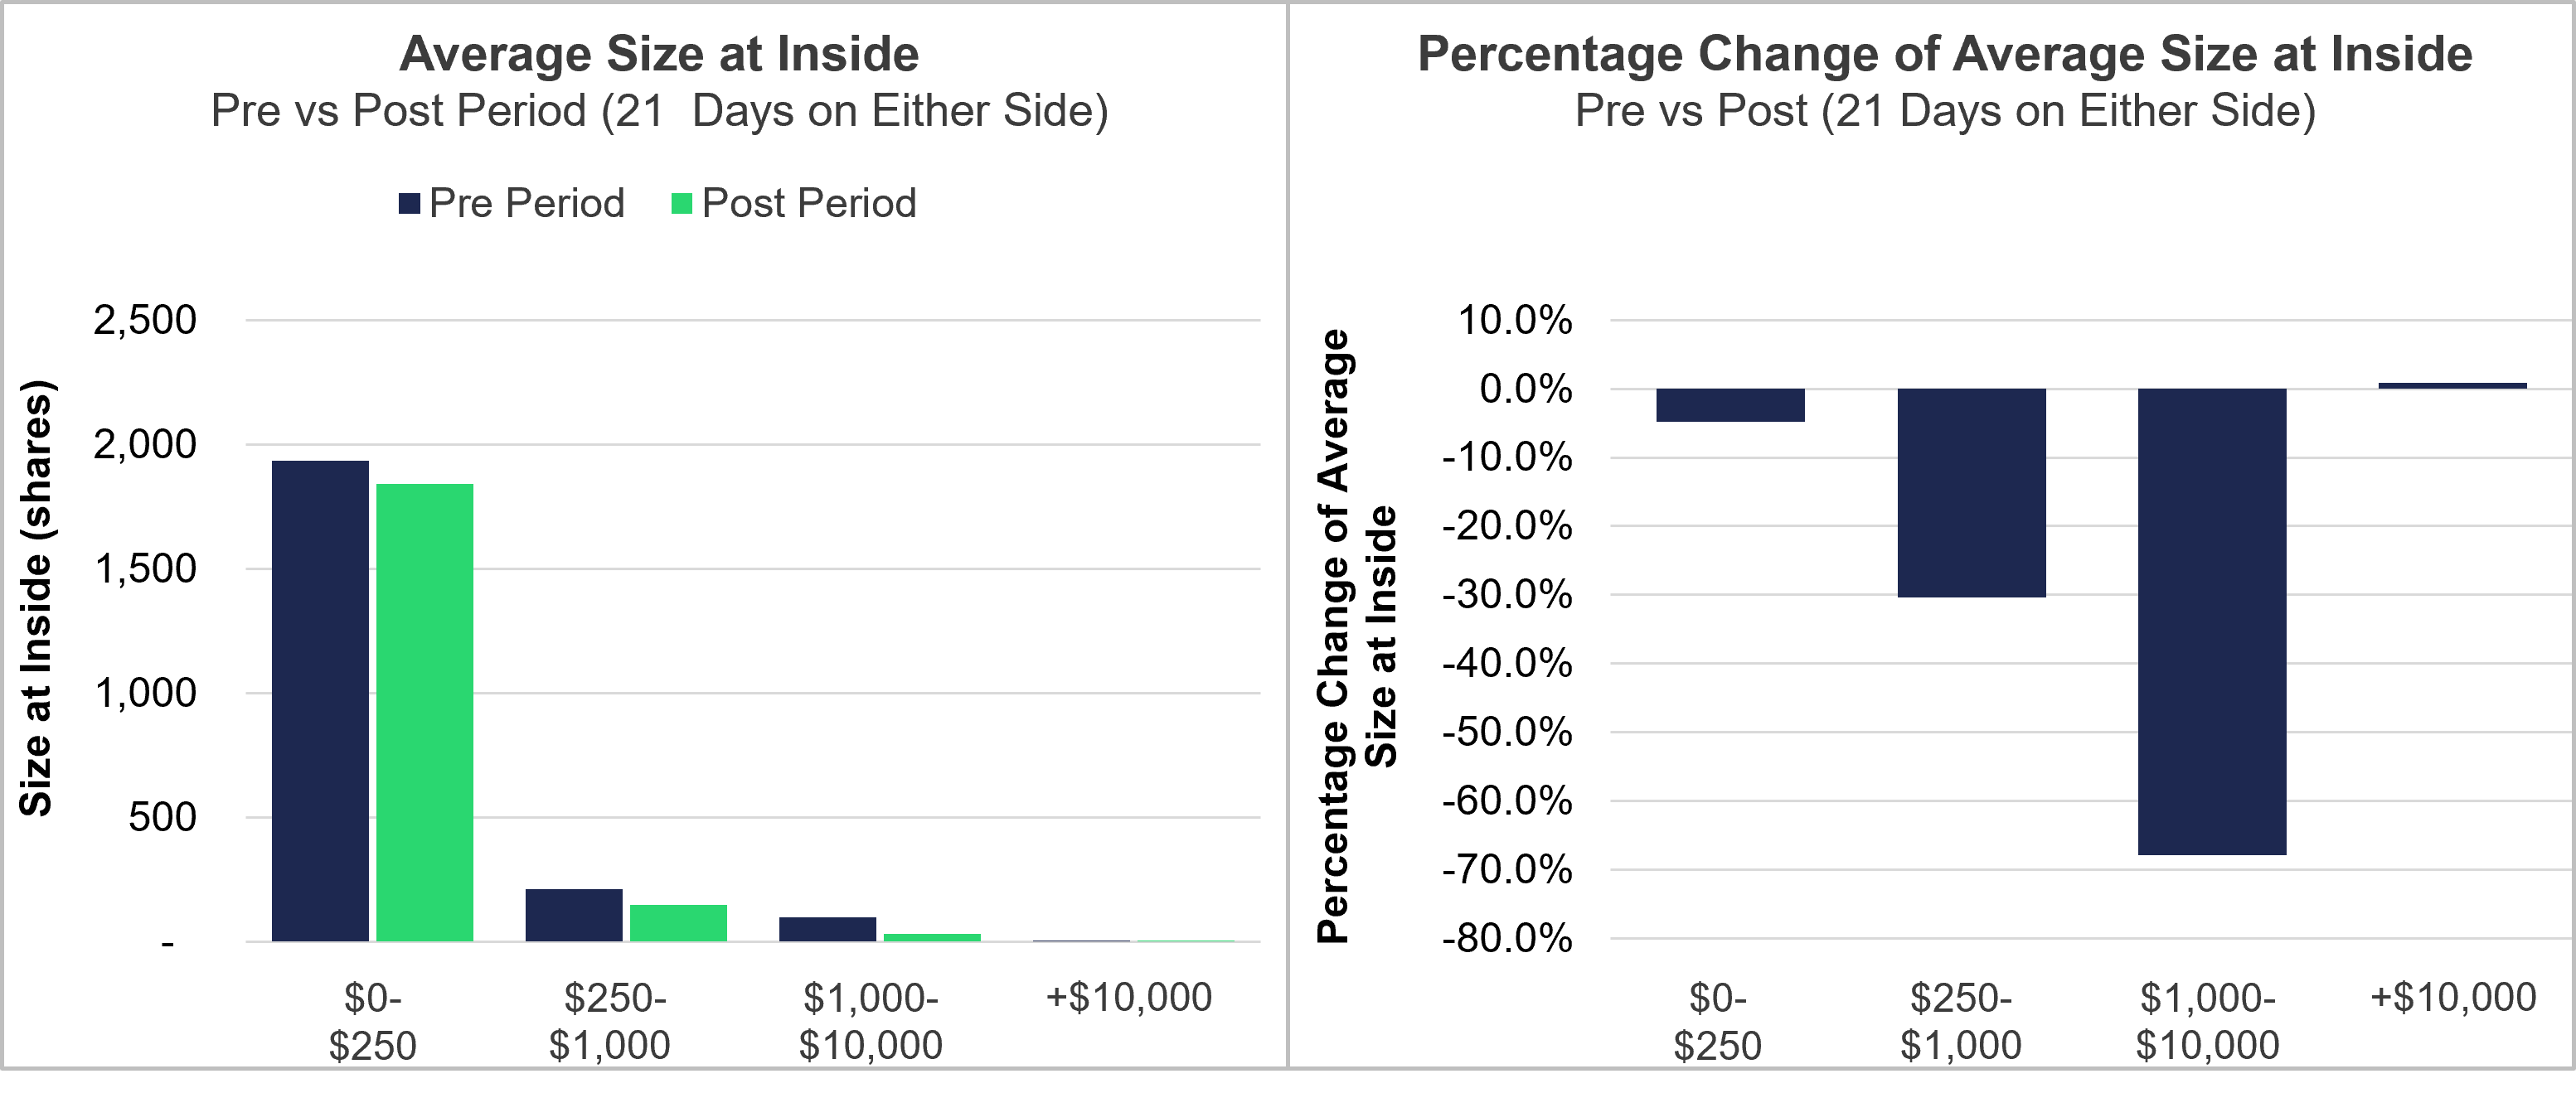The height and width of the screenshot is (1093, 2576).
Task: Pick the green Post Period bar for $1,000-$10,000
Action: pos(931,937)
